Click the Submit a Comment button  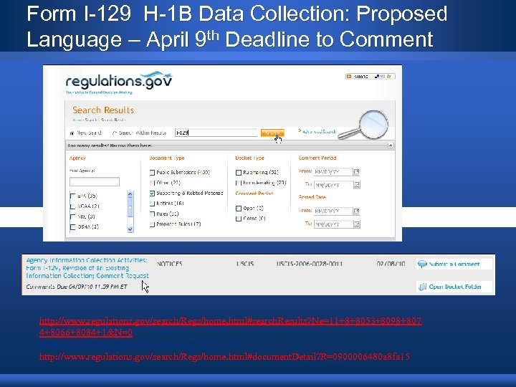tap(454, 264)
